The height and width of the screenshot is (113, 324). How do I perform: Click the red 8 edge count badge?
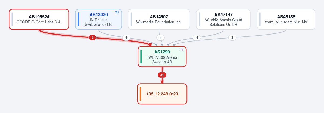93,37
